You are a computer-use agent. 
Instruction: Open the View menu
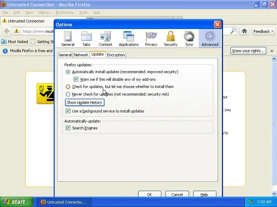click(29, 12)
